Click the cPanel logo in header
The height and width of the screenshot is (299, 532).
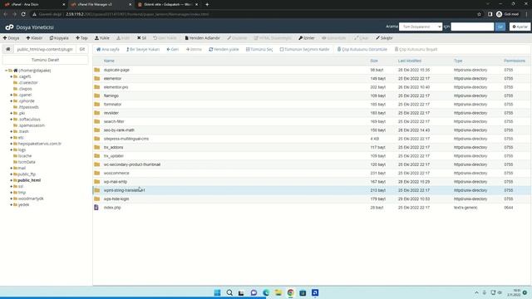coord(9,27)
